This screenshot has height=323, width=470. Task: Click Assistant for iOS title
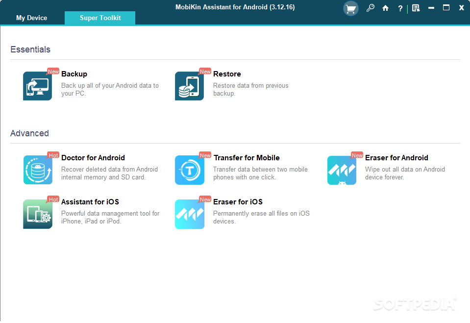click(90, 202)
